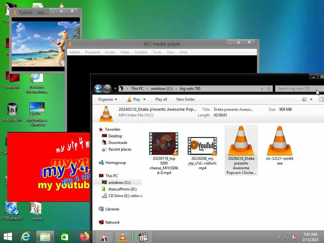Click the change view icon

pyautogui.click(x=304, y=99)
